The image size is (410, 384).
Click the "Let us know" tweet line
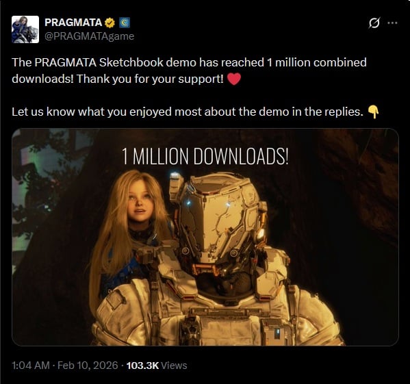click(x=188, y=112)
